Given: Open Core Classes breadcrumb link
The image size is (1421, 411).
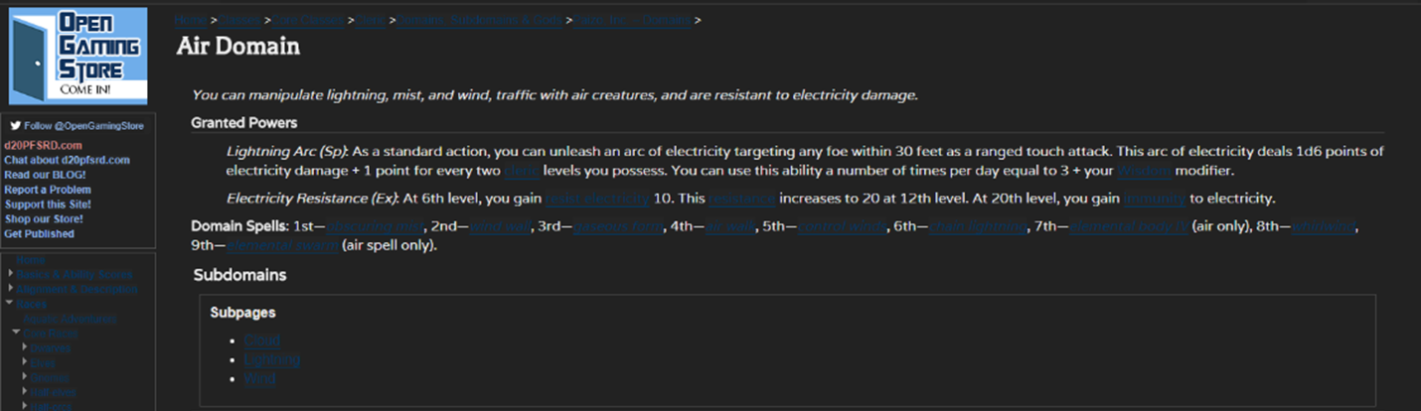Looking at the screenshot, I should (310, 20).
